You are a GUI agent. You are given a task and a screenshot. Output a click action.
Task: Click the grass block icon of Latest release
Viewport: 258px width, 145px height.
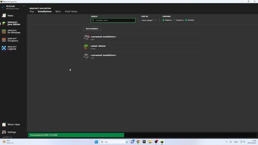point(86,47)
